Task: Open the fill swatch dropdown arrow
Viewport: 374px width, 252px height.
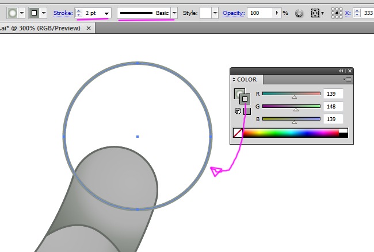Action: [22, 13]
